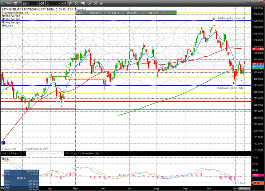The height and width of the screenshot is (191, 265).
Task: Click the blue H high marker
Action: [x=214, y=19]
